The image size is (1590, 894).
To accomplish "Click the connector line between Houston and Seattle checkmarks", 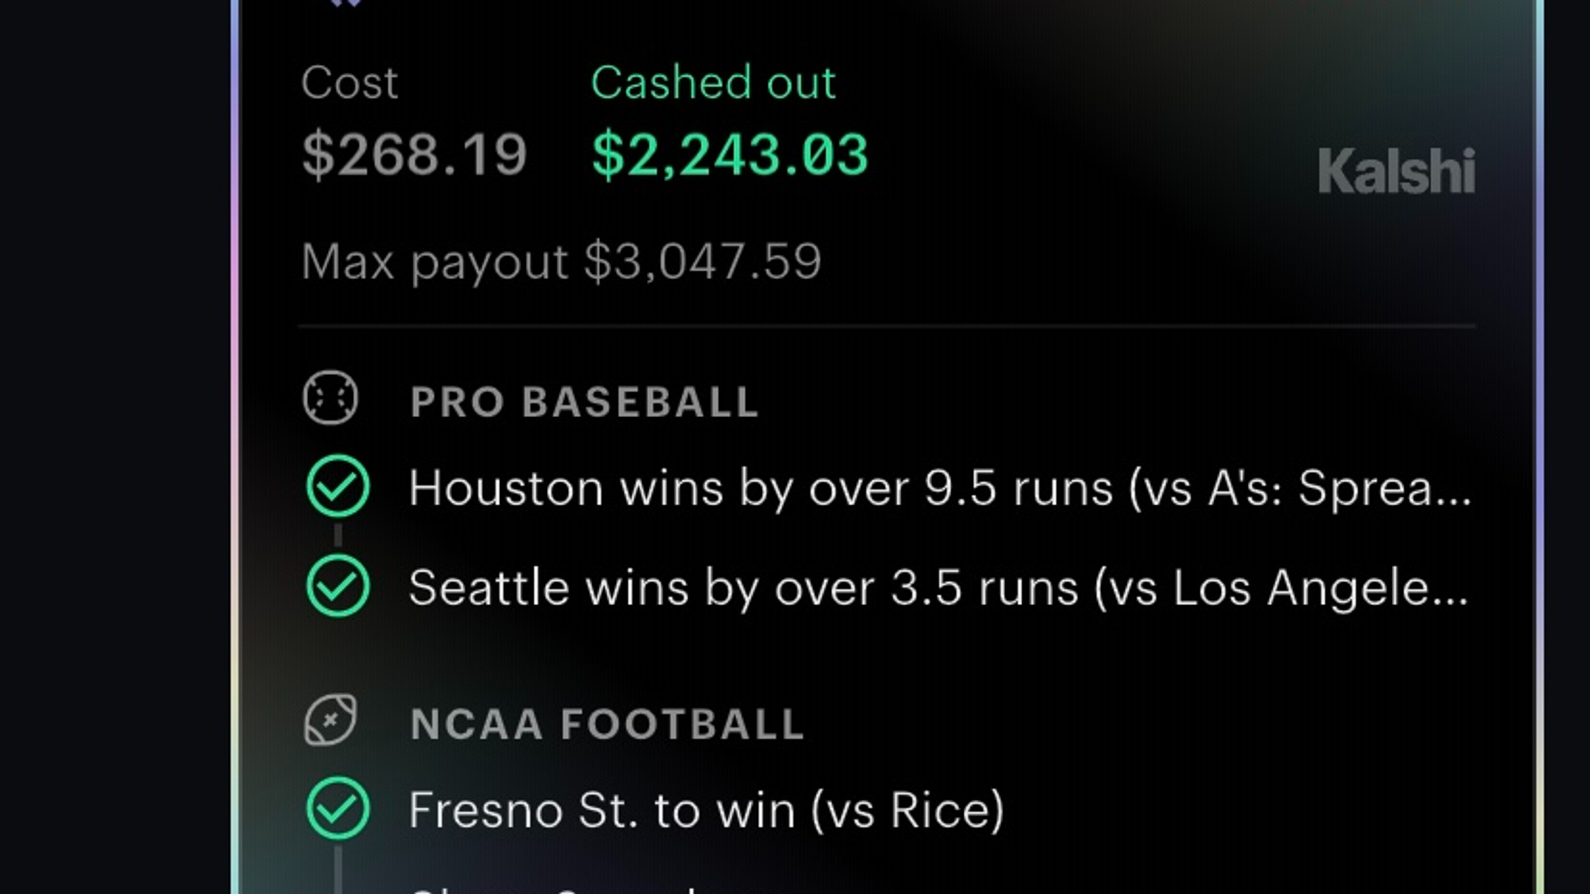I will click(338, 535).
